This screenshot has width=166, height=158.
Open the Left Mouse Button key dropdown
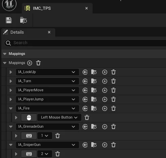point(59,118)
